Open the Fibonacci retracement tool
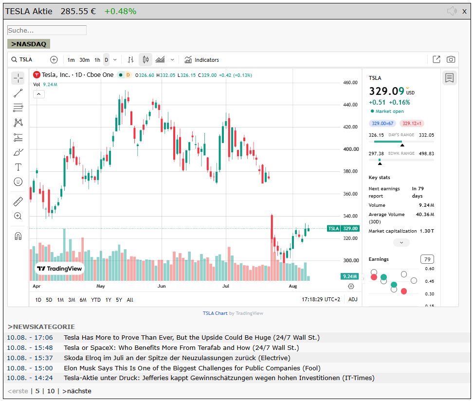This screenshot has width=473, height=401. [18, 108]
